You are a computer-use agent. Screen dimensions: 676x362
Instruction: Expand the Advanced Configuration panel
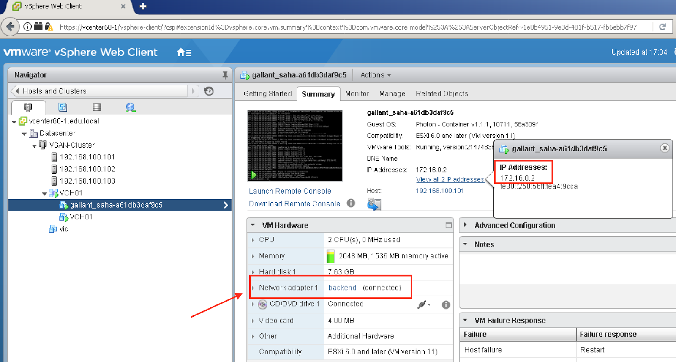(x=466, y=225)
